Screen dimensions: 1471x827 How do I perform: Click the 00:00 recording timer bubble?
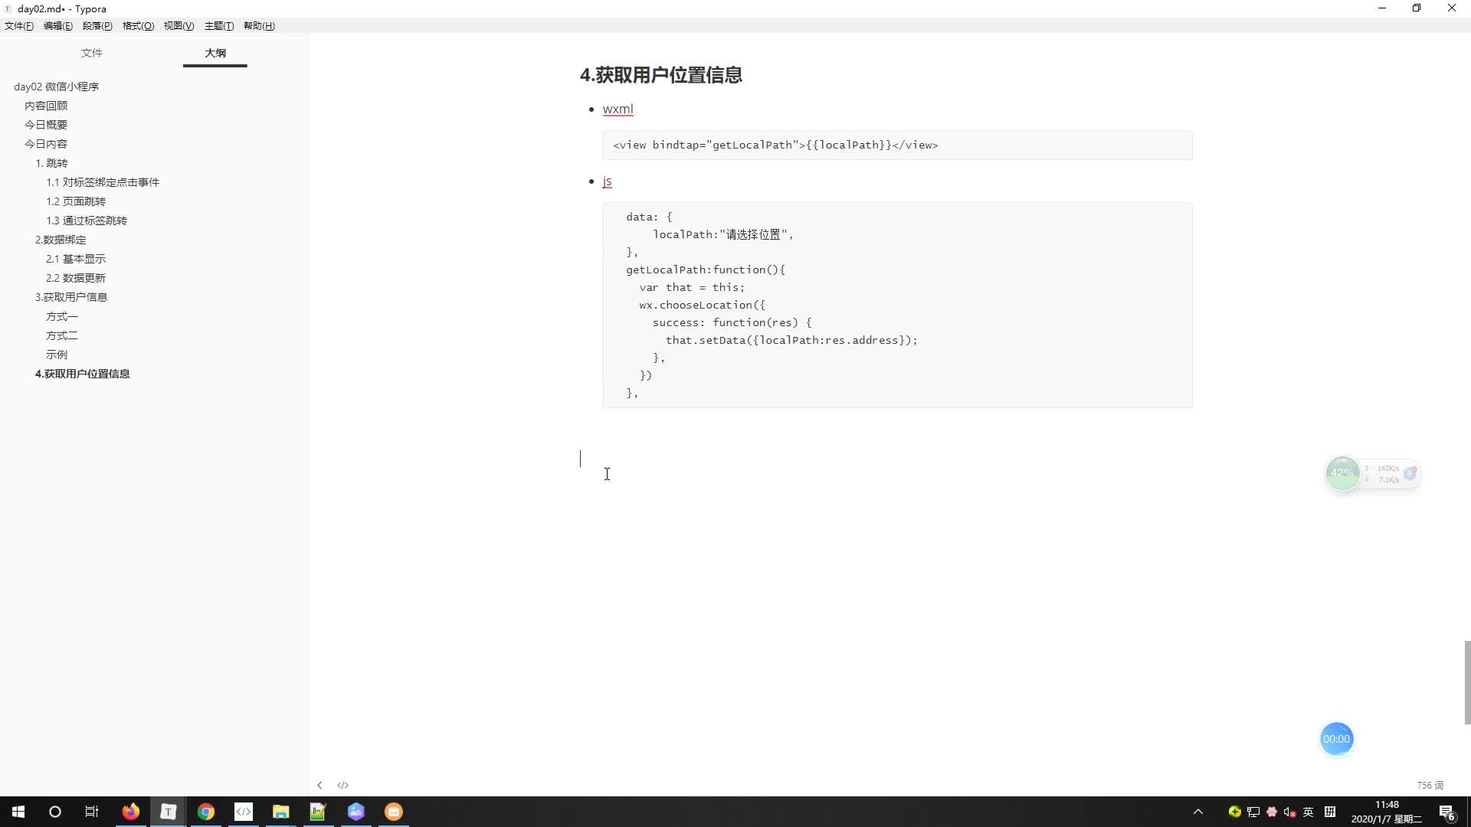(1336, 739)
